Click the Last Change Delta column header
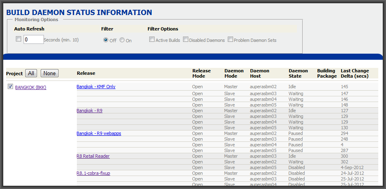The width and height of the screenshot is (386, 189). (x=355, y=73)
